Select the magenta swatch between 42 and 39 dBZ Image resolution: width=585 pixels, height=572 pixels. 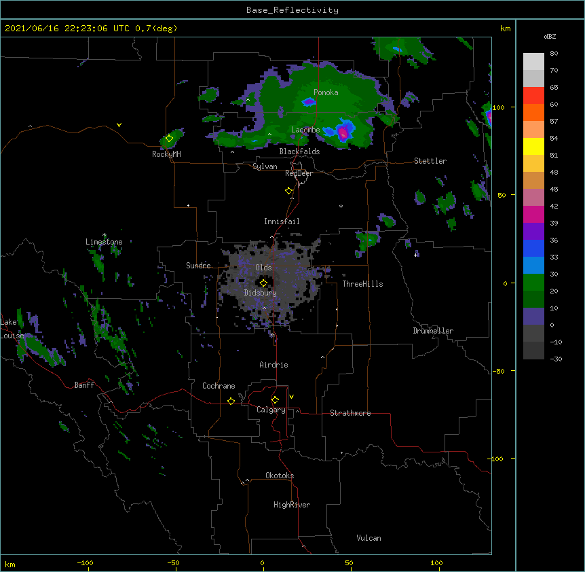pyautogui.click(x=533, y=214)
